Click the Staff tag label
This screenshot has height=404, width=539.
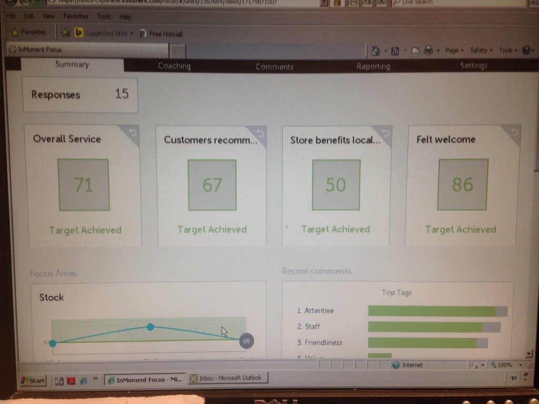pyautogui.click(x=312, y=326)
